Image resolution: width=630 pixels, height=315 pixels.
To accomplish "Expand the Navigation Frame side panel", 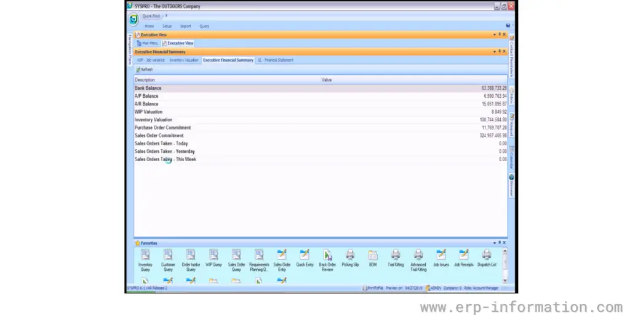I will pos(129,49).
